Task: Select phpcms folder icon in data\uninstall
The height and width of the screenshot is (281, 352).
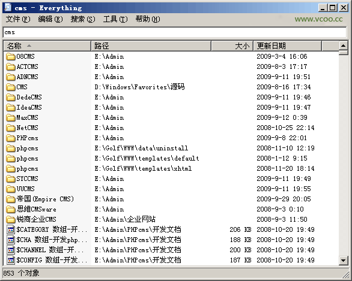Action: pyautogui.click(x=11, y=148)
